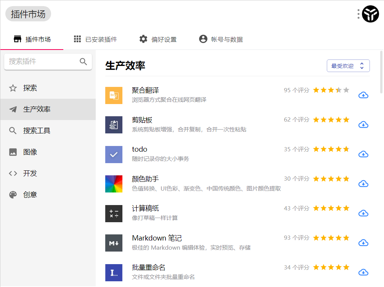Image resolution: width=384 pixels, height=287 pixels.
Task: Open the 最受欢迎 sort dropdown
Action: point(348,66)
